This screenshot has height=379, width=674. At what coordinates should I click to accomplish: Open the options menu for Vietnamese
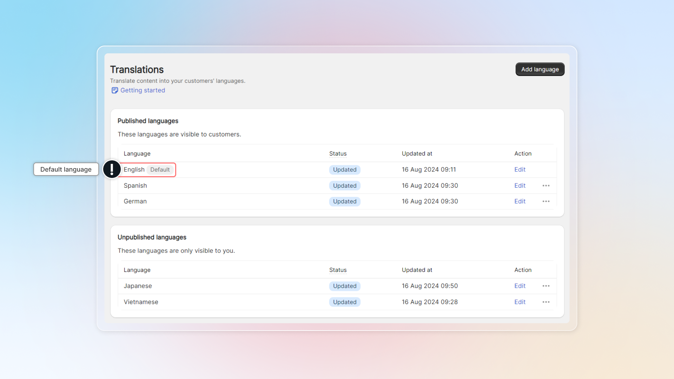(x=546, y=302)
